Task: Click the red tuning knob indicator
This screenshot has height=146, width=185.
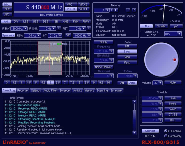Action: [174, 59]
